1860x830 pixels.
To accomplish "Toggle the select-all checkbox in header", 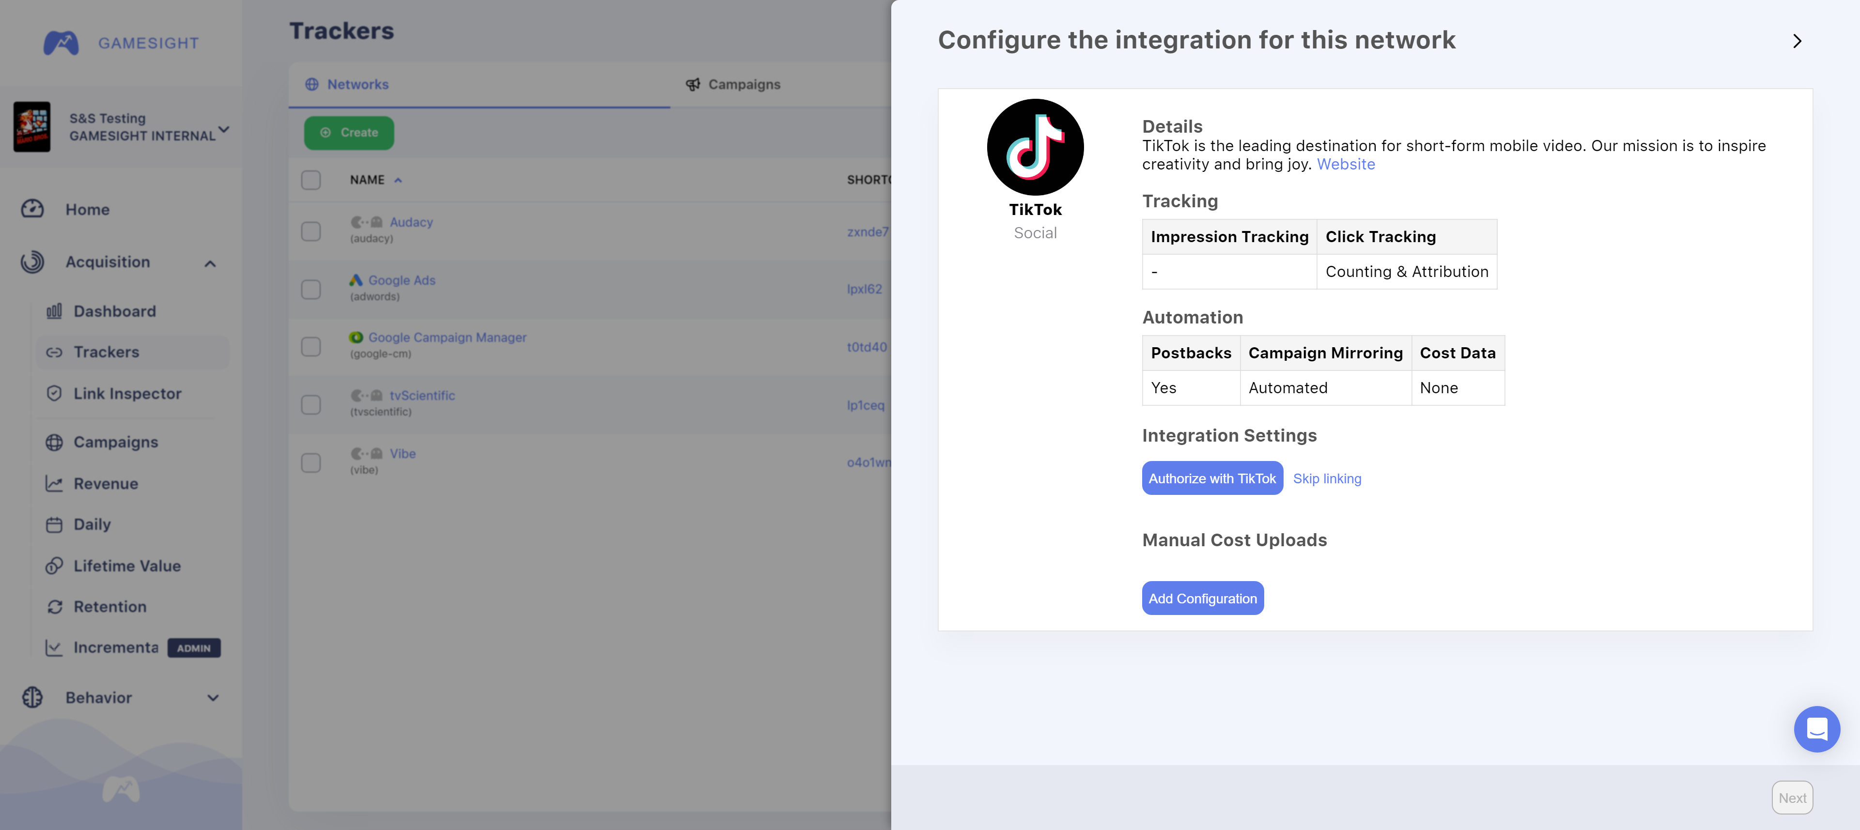I will point(311,180).
